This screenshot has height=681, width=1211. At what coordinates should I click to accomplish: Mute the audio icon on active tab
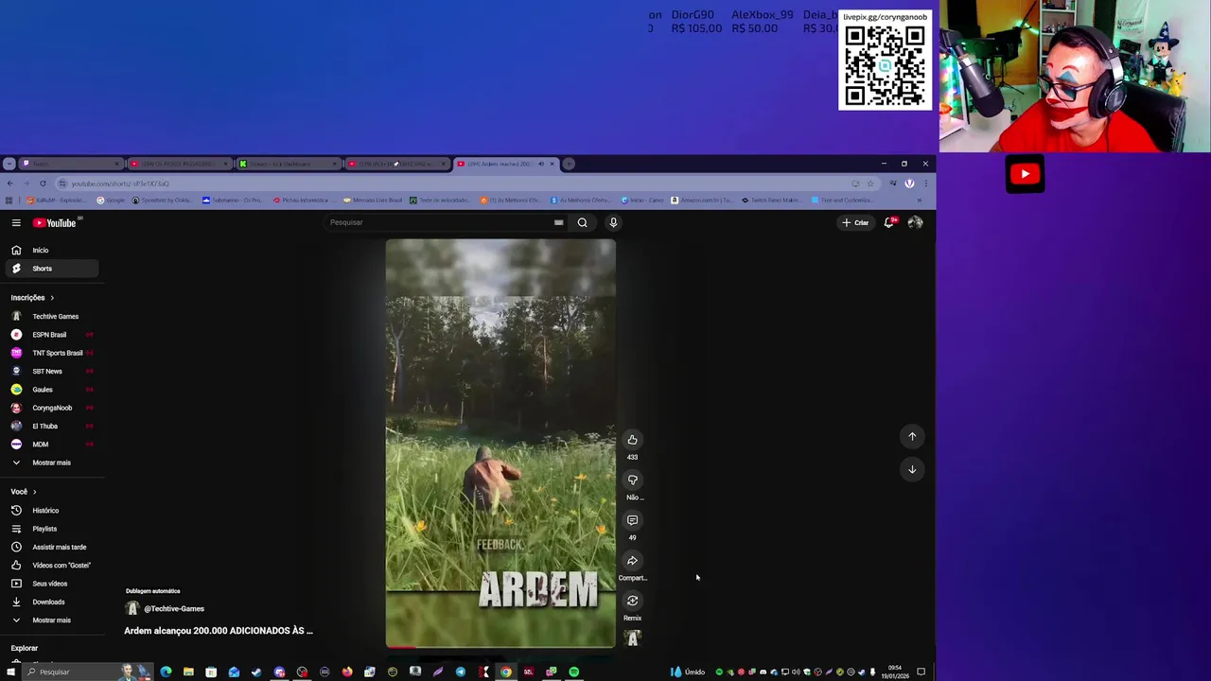tap(541, 164)
